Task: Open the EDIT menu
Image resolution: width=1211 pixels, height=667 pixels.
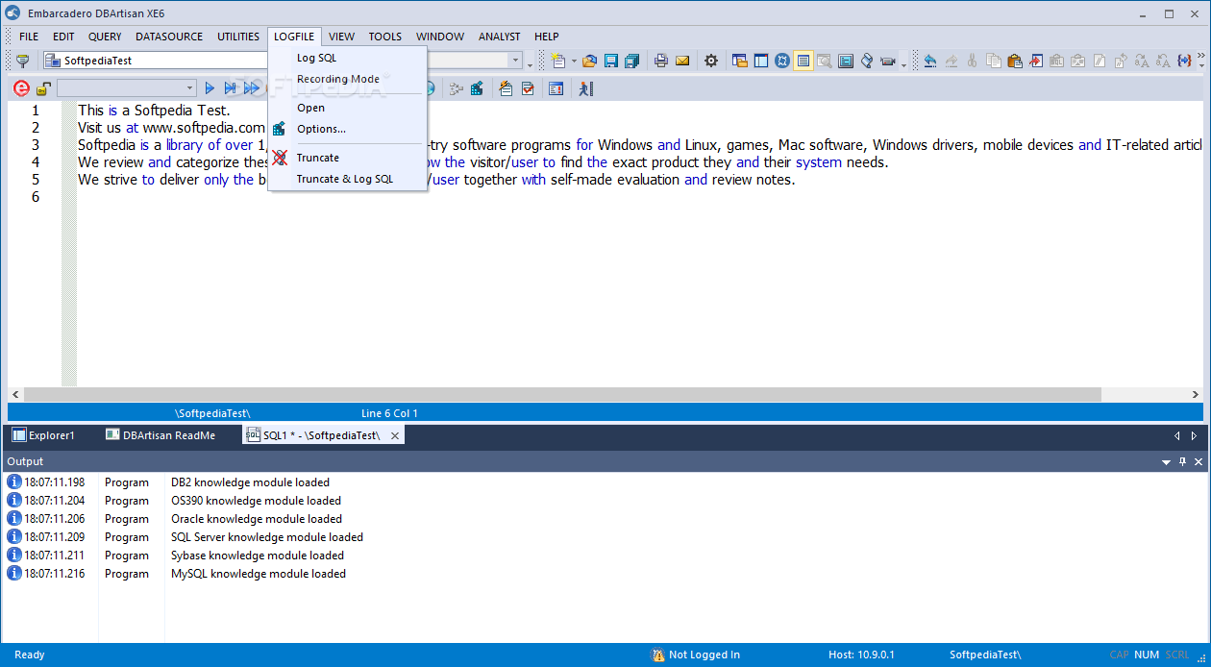Action: click(x=63, y=37)
